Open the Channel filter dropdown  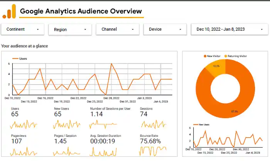[x=118, y=29]
